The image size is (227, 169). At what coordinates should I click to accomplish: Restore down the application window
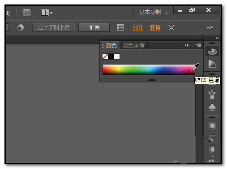pos(192,10)
